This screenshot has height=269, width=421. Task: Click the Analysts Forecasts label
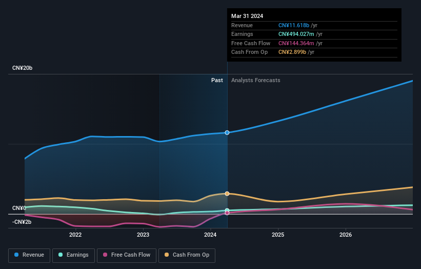point(255,80)
